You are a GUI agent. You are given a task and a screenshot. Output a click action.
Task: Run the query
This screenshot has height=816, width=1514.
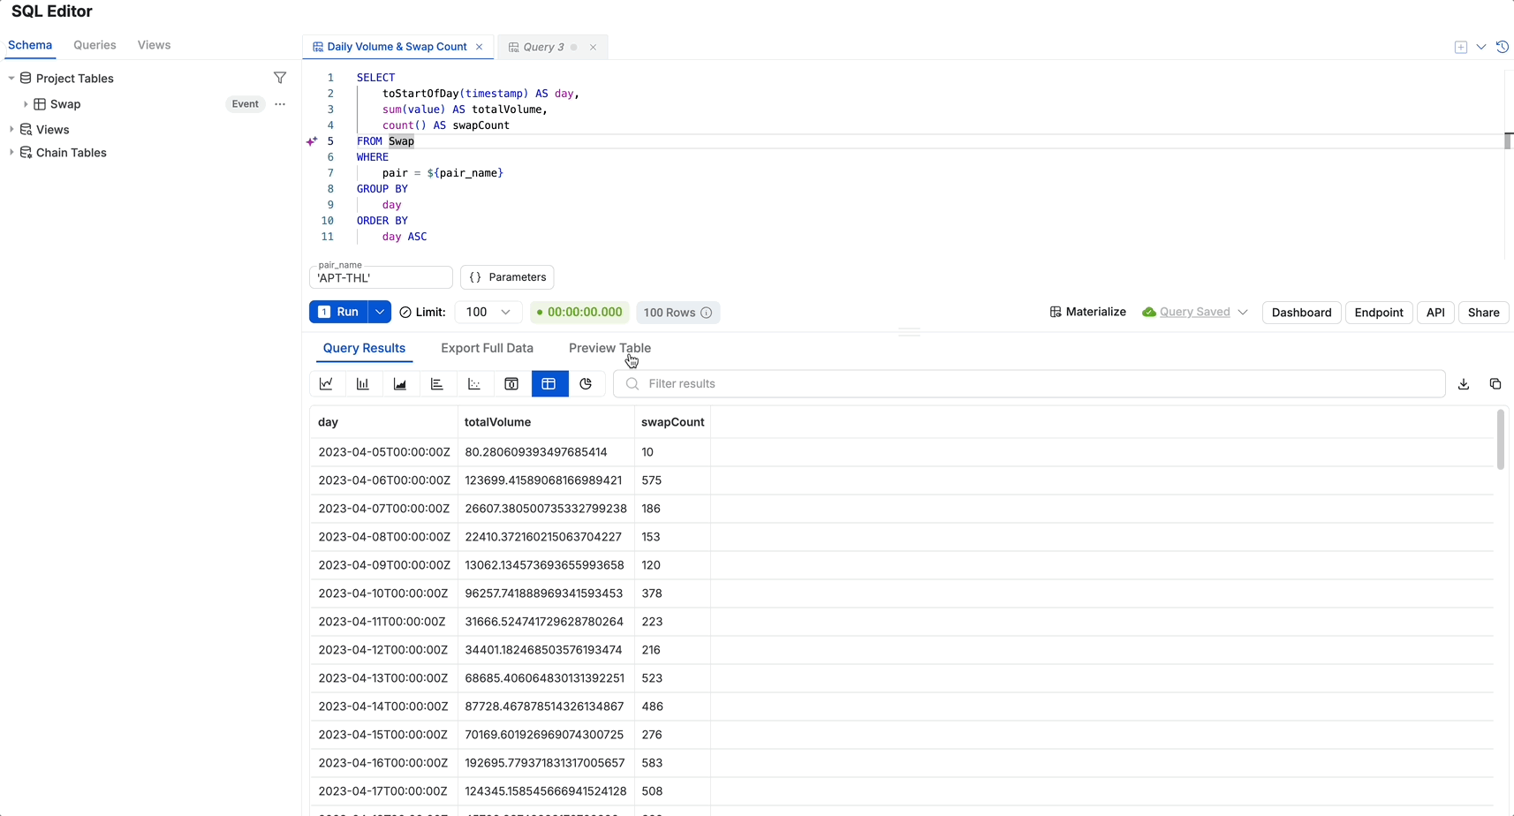[x=339, y=312]
